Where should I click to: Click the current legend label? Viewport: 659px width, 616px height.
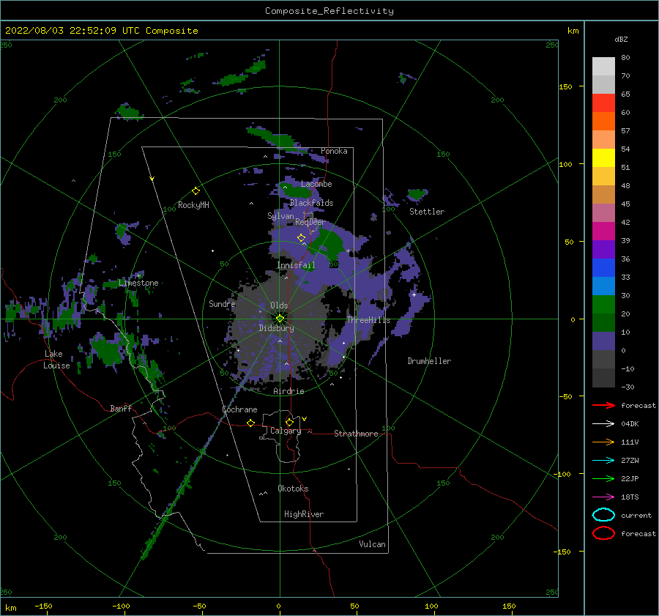(x=636, y=516)
